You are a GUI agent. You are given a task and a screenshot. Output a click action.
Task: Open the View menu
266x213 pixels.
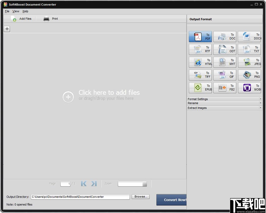click(16, 11)
